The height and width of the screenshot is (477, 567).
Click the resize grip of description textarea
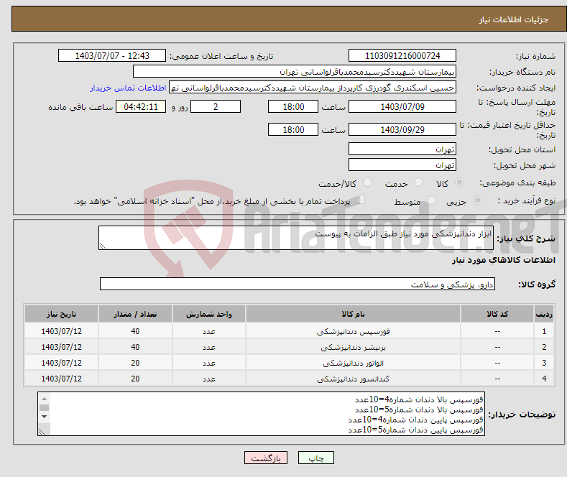click(x=103, y=246)
